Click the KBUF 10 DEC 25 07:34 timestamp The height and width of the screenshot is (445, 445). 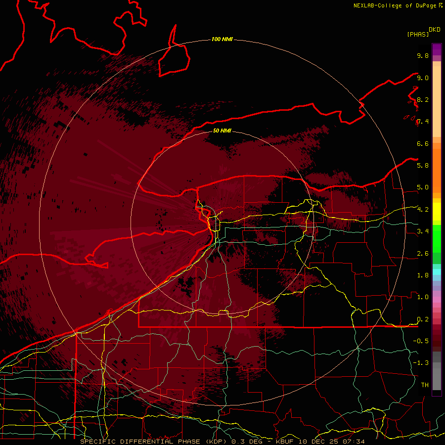pos(320,442)
